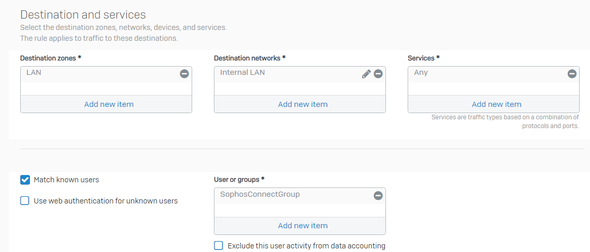The height and width of the screenshot is (252, 590).
Task: Select the Internal LAN entry text
Action: [243, 72]
